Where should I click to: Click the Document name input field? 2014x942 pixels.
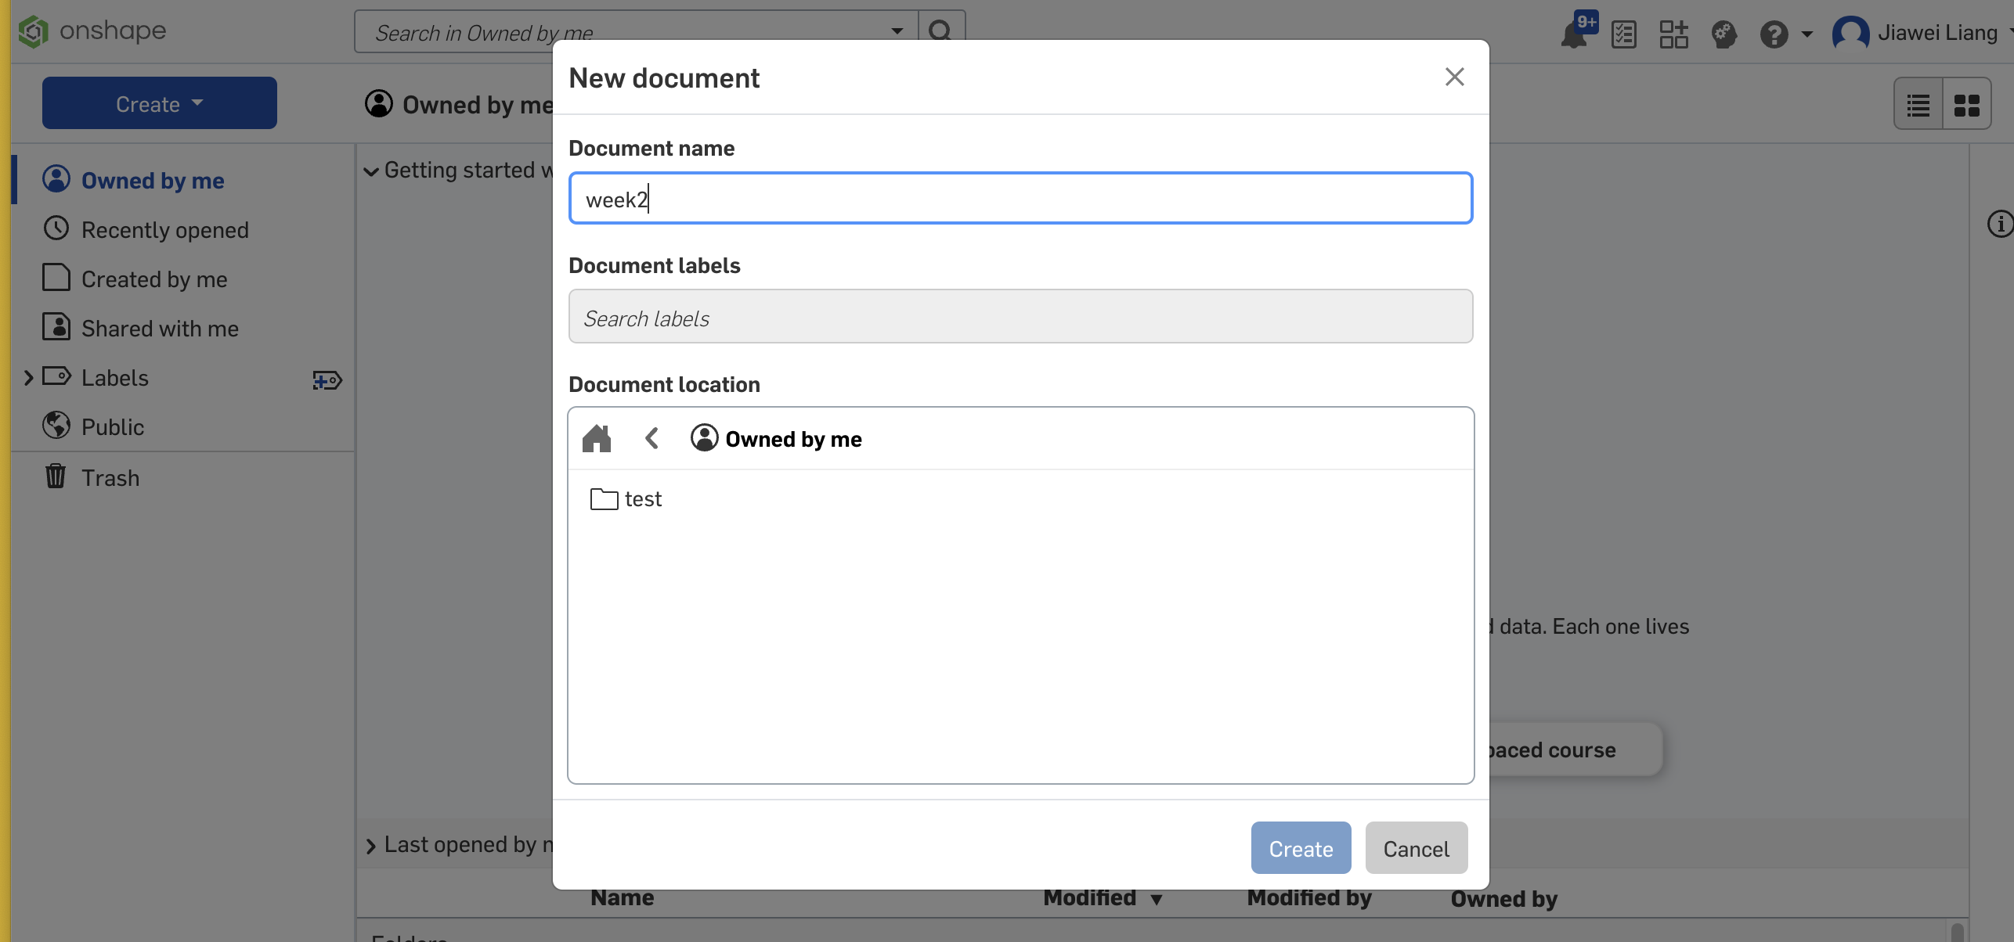pyautogui.click(x=1020, y=199)
